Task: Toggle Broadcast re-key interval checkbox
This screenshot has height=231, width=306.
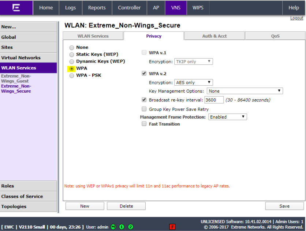Action: pyautogui.click(x=144, y=100)
